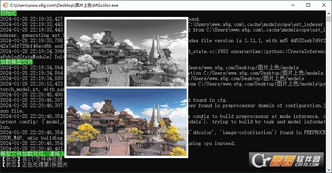Click the green '加载模型文件' heading line
Viewport: 332px width, 173px height.
pyautogui.click(x=17, y=62)
